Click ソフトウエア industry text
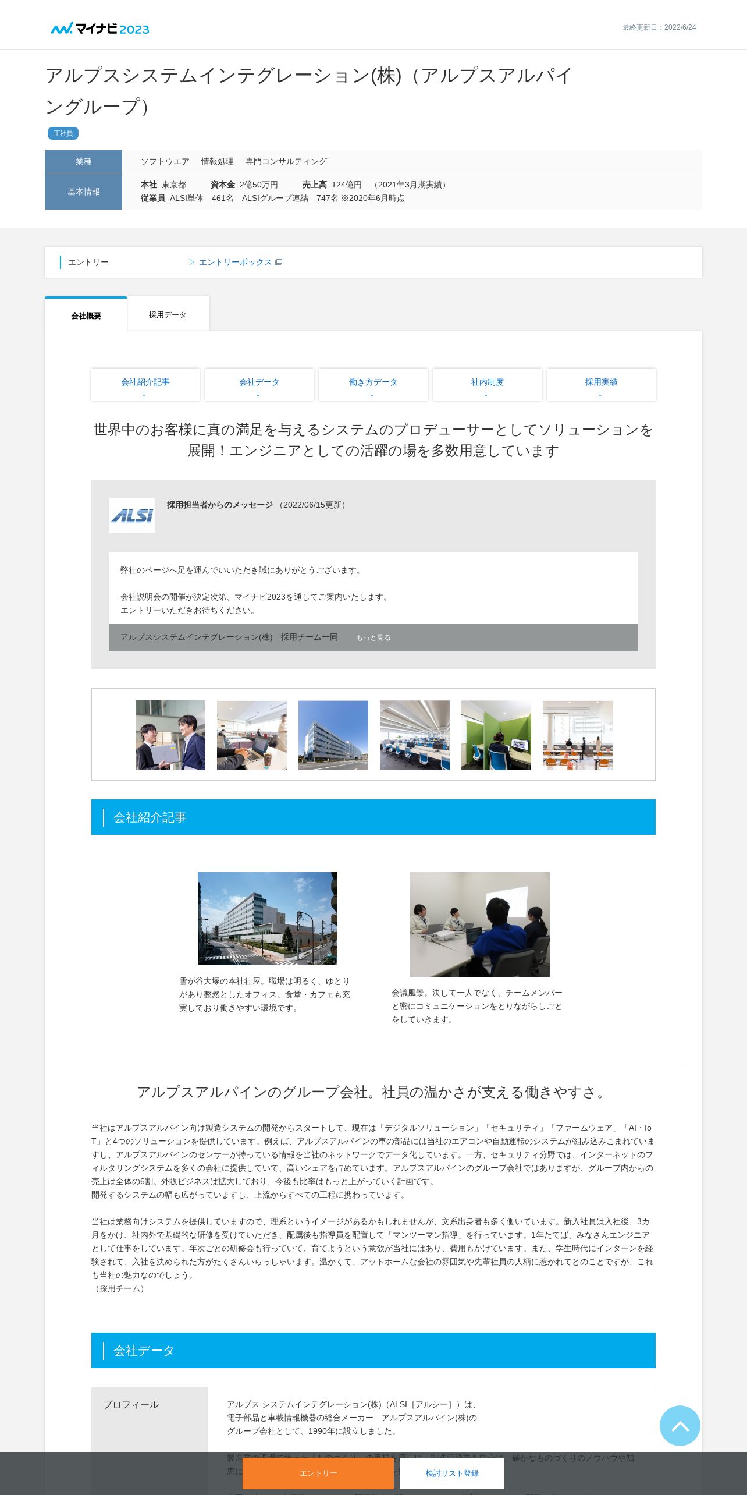 tap(165, 161)
